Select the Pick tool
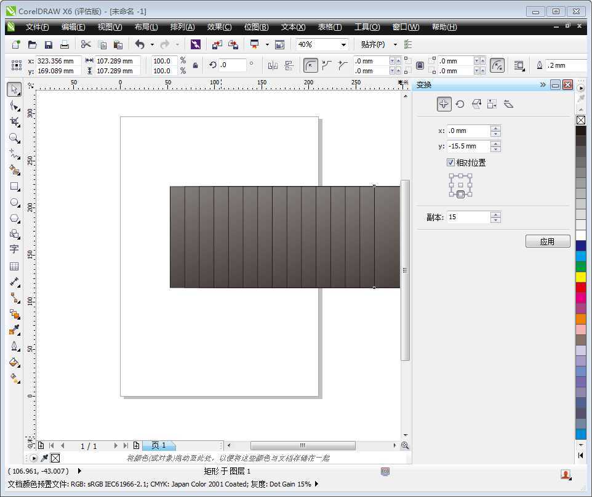The height and width of the screenshot is (497, 592). [14, 89]
